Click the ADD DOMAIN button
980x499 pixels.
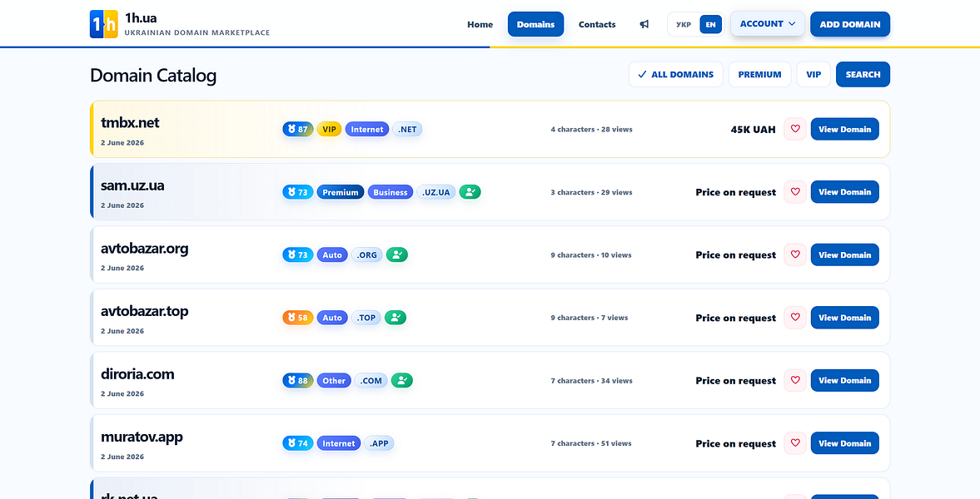click(x=850, y=24)
